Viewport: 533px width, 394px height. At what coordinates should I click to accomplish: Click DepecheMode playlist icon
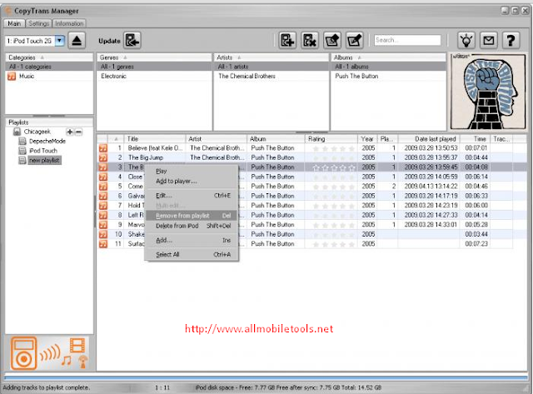coord(22,141)
